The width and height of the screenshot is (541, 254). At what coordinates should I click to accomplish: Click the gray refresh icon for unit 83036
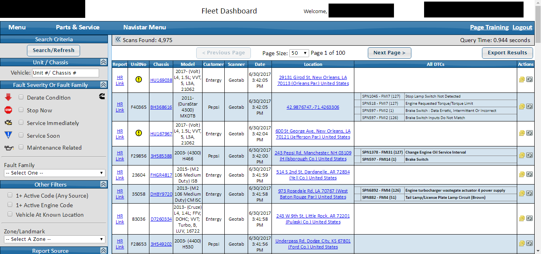[x=529, y=219]
